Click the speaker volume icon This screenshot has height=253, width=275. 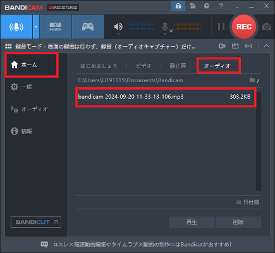pyautogui.click(x=118, y=27)
